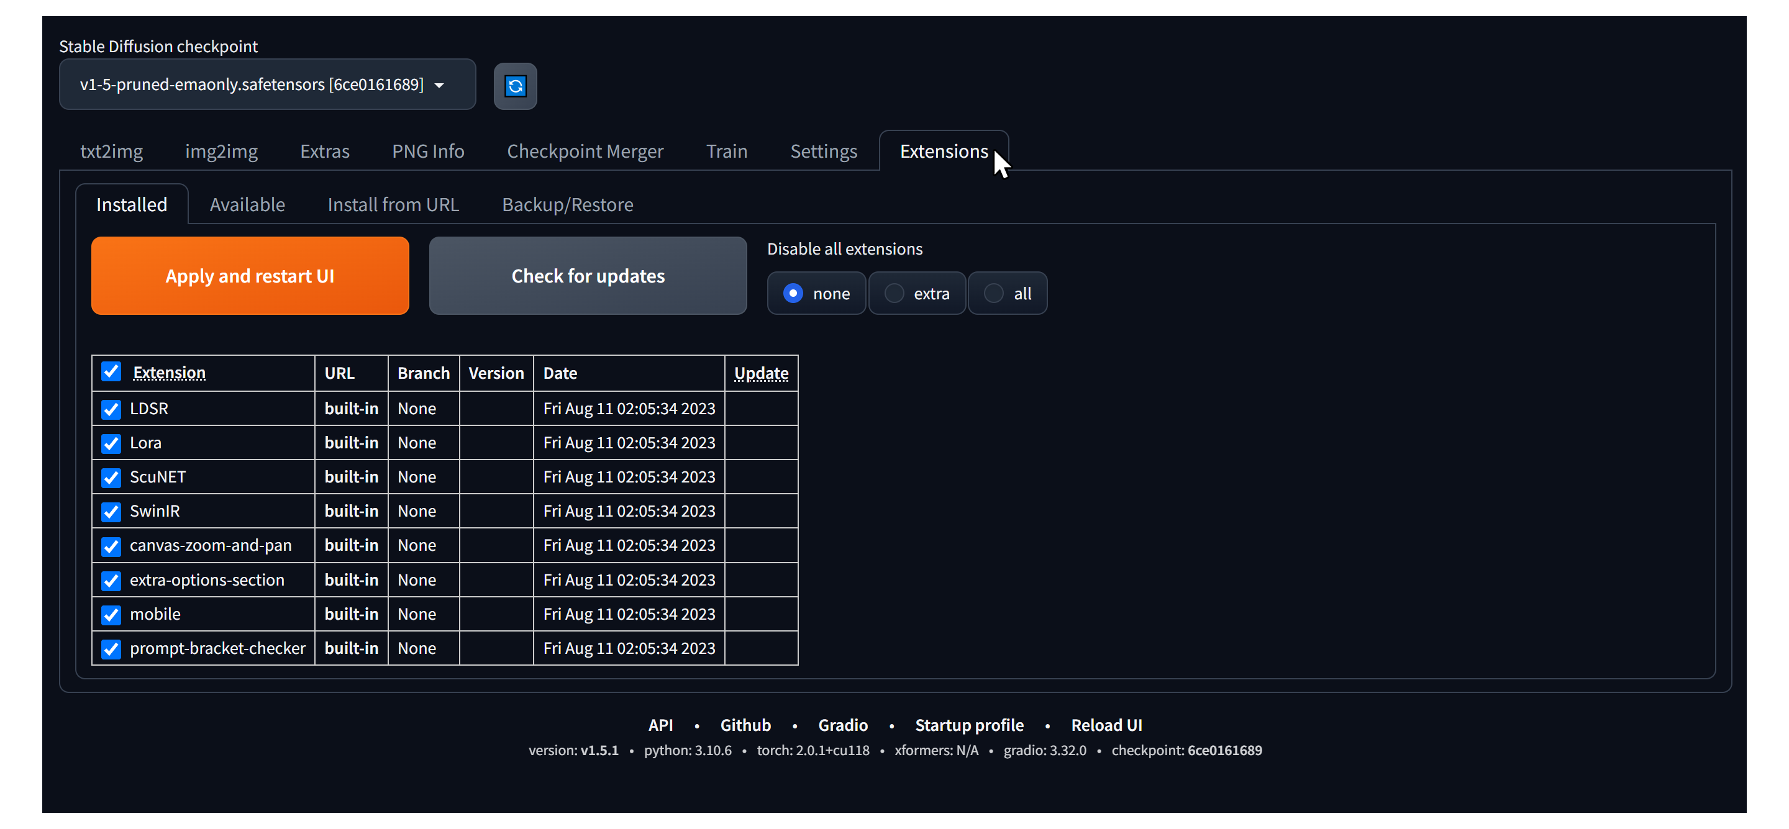Click 'built-in' URL in LDSR row
The width and height of the screenshot is (1789, 829).
tap(352, 408)
